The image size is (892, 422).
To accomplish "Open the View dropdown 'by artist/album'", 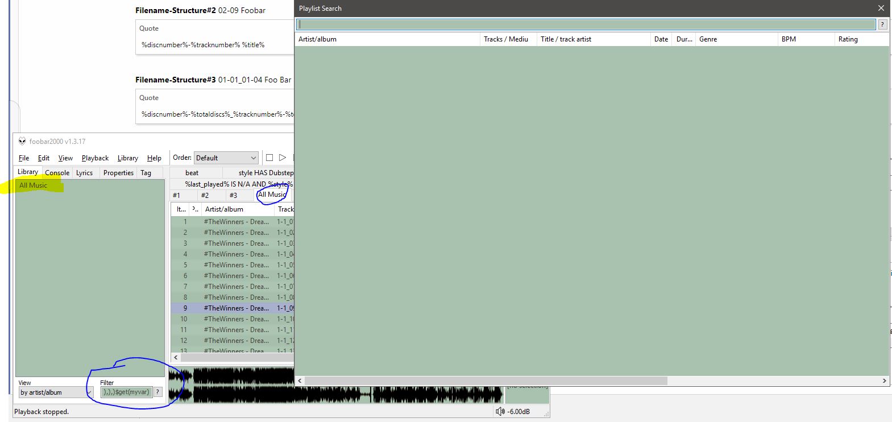I will (x=56, y=392).
